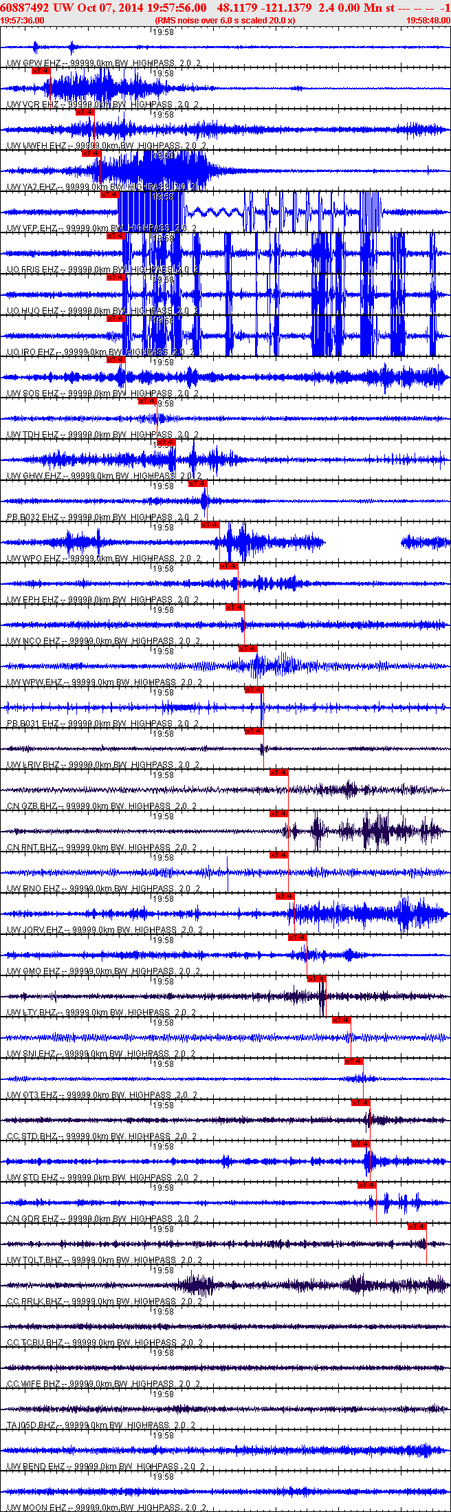Select the red pick marker on the CN GDR trace
This screenshot has width=451, height=1512.
(366, 1185)
